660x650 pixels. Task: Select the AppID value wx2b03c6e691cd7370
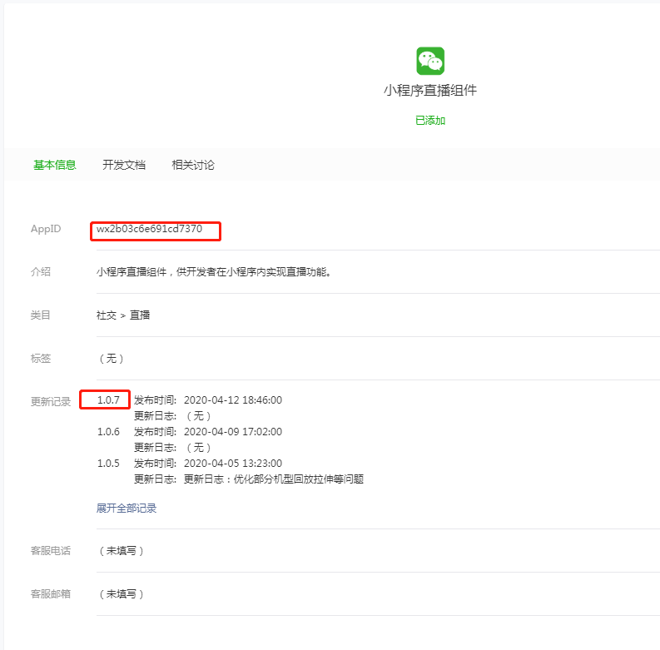click(150, 229)
